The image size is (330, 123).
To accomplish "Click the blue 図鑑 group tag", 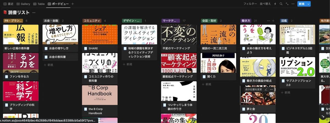I will tap(284, 20).
